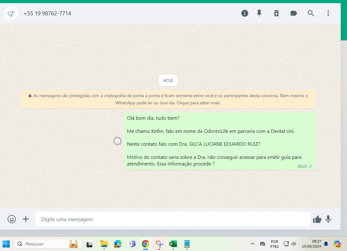Image resolution: width=347 pixels, height=251 pixels.
Task: Open the attach plus menu
Action: click(x=26, y=219)
